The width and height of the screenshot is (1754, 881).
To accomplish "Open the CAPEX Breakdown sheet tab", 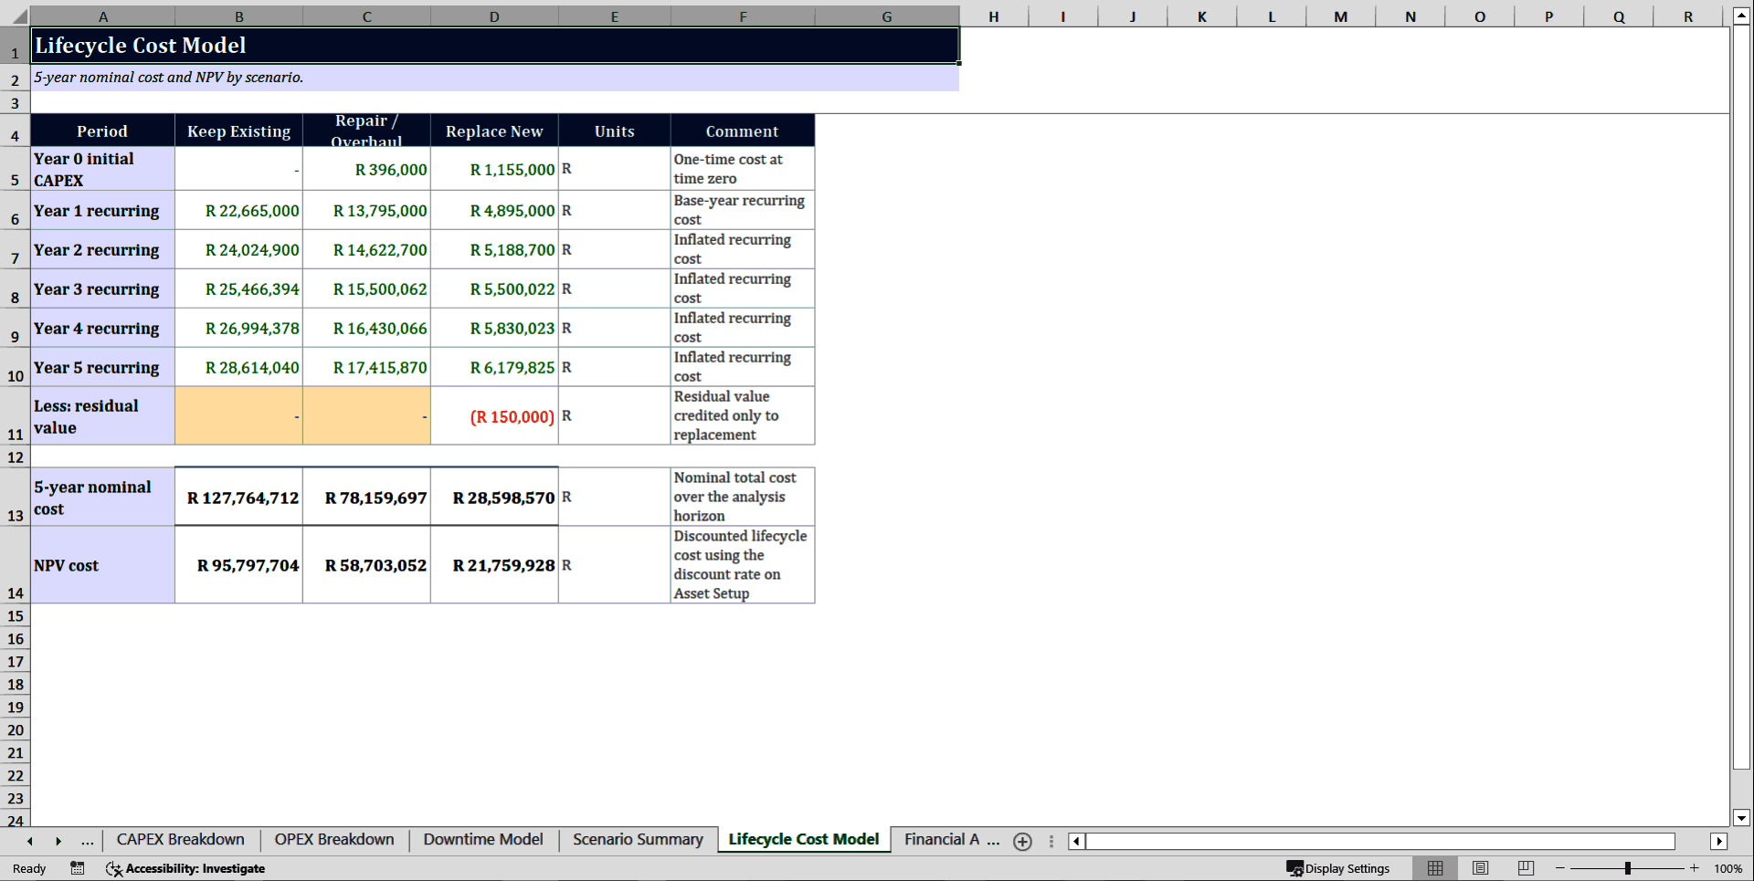I will [x=181, y=840].
